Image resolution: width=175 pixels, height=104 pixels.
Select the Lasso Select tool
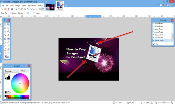pos(5,28)
